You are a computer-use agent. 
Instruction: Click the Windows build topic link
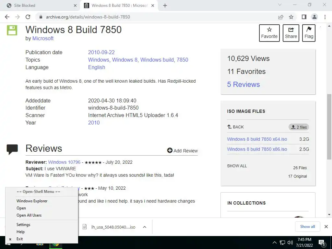(157, 60)
